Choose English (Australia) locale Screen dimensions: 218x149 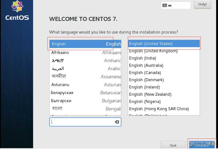164,65
